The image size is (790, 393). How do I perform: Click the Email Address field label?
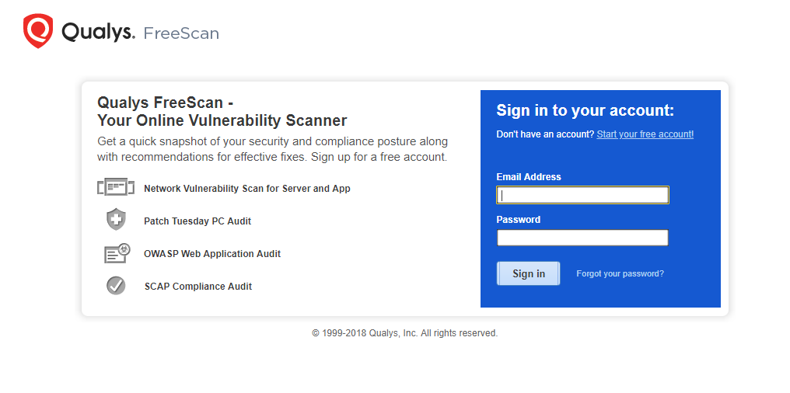click(x=529, y=177)
